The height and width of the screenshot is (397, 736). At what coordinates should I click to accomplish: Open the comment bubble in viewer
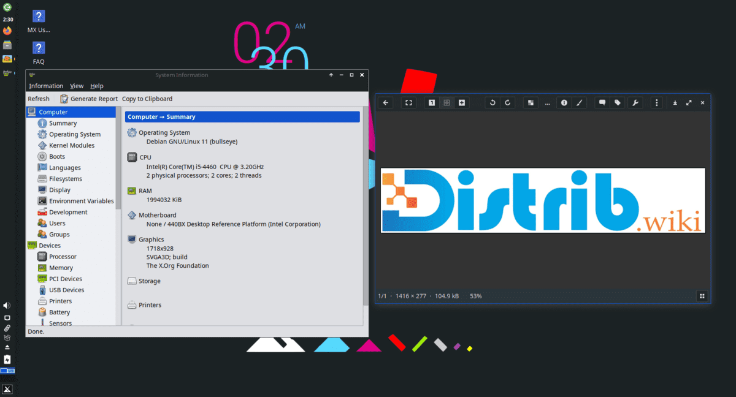(602, 103)
